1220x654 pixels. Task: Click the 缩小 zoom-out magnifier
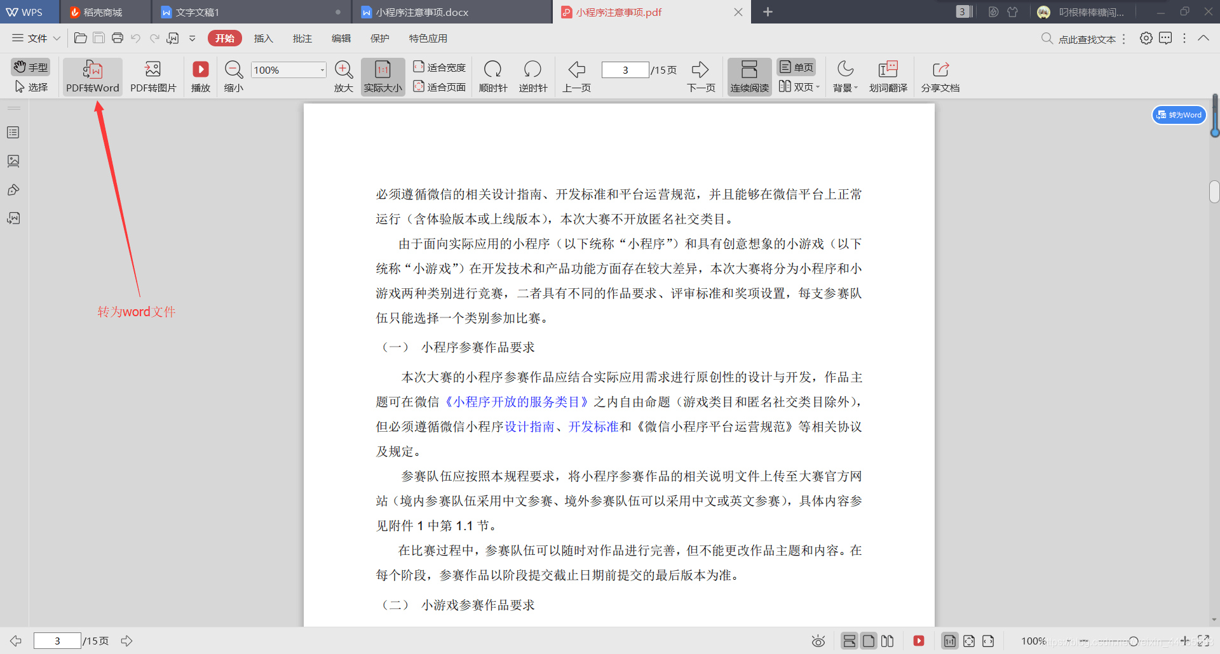[234, 76]
